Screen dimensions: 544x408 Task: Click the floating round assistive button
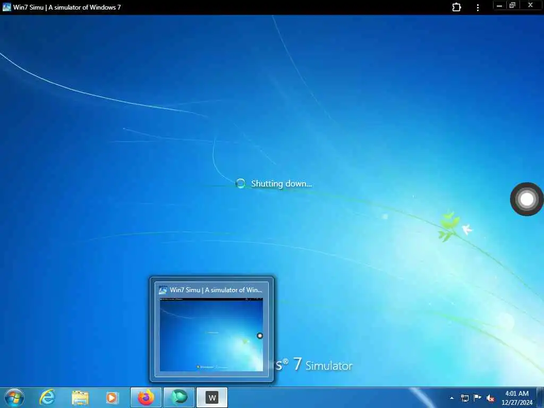pyautogui.click(x=526, y=199)
